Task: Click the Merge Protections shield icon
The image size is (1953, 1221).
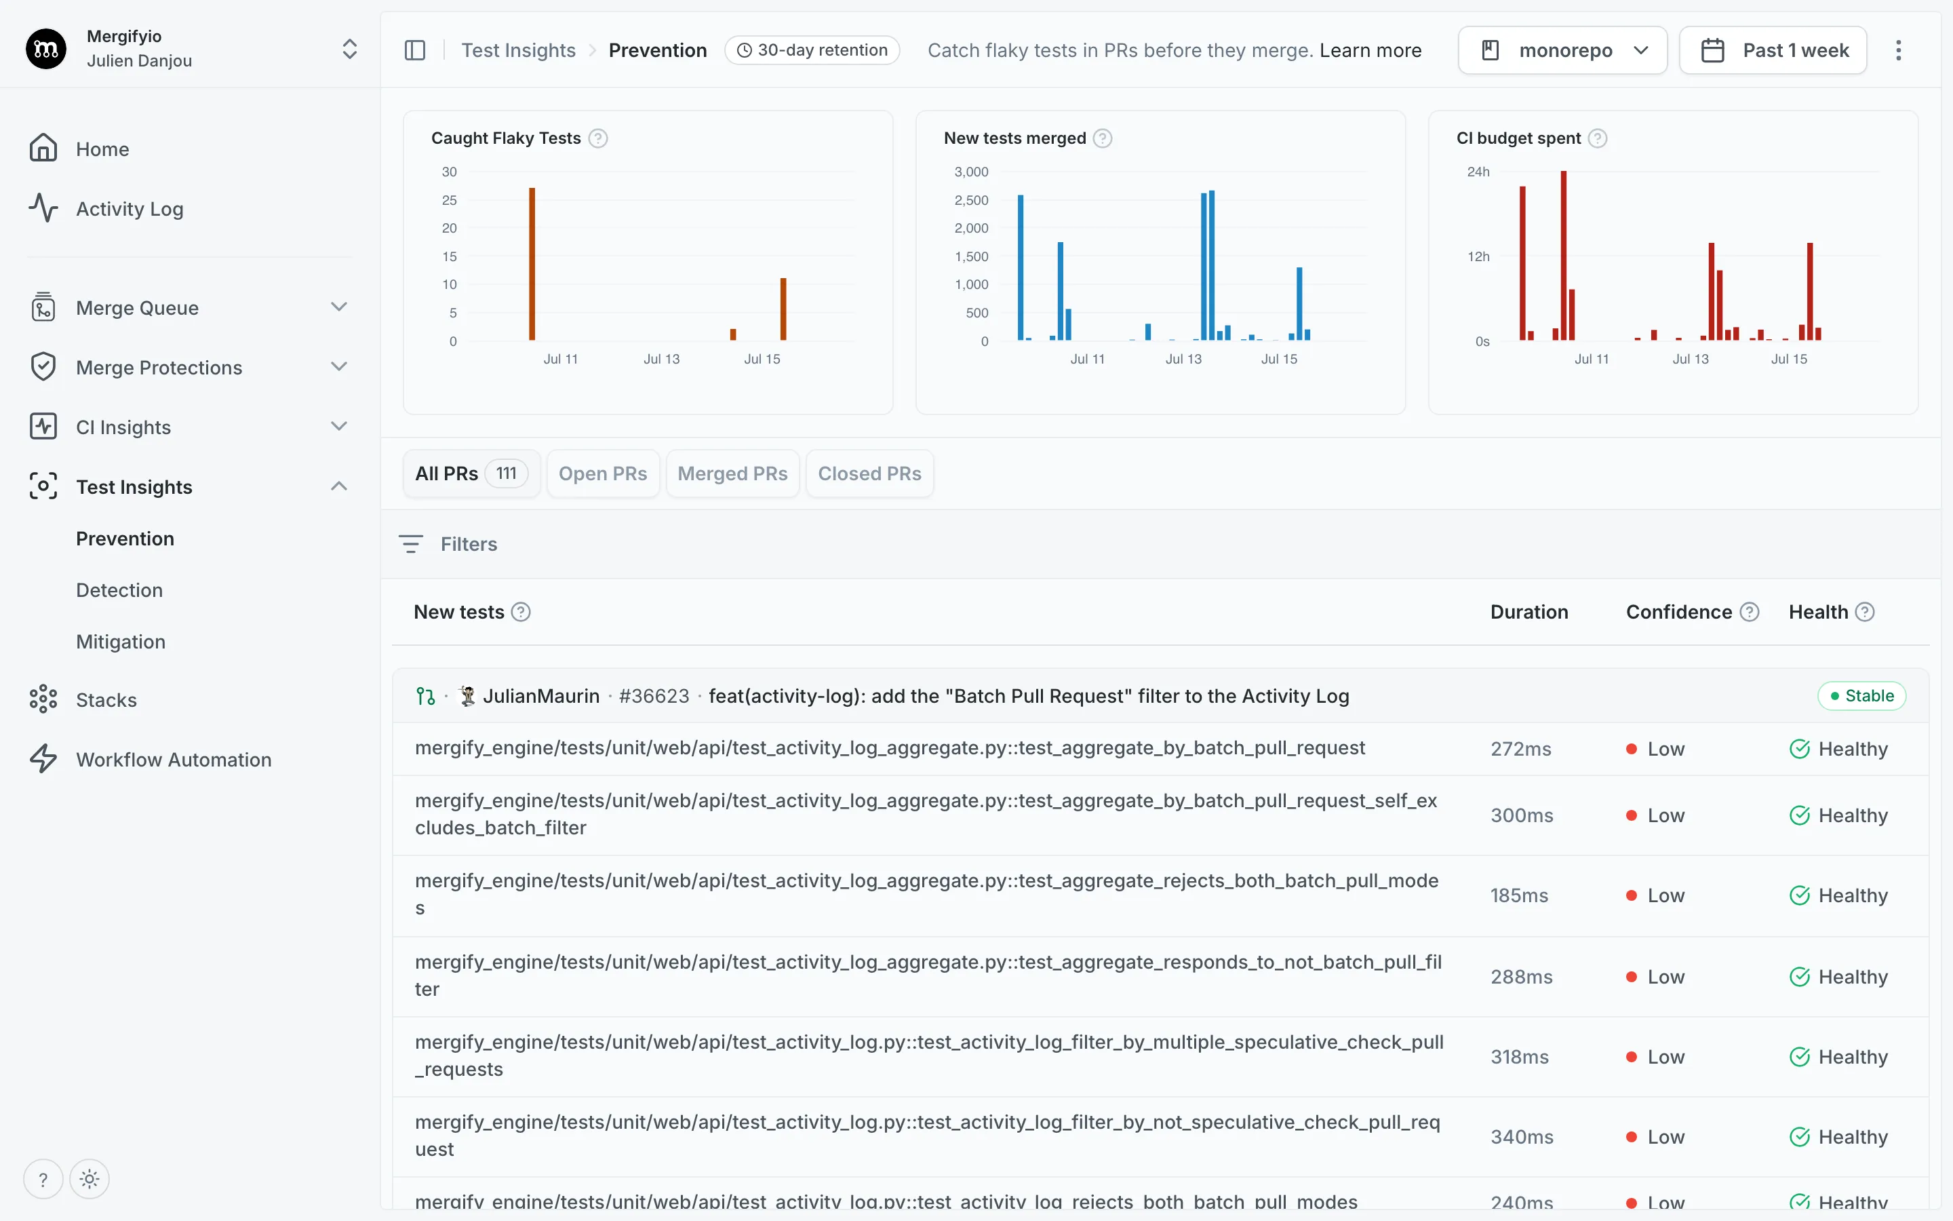Action: 43,368
